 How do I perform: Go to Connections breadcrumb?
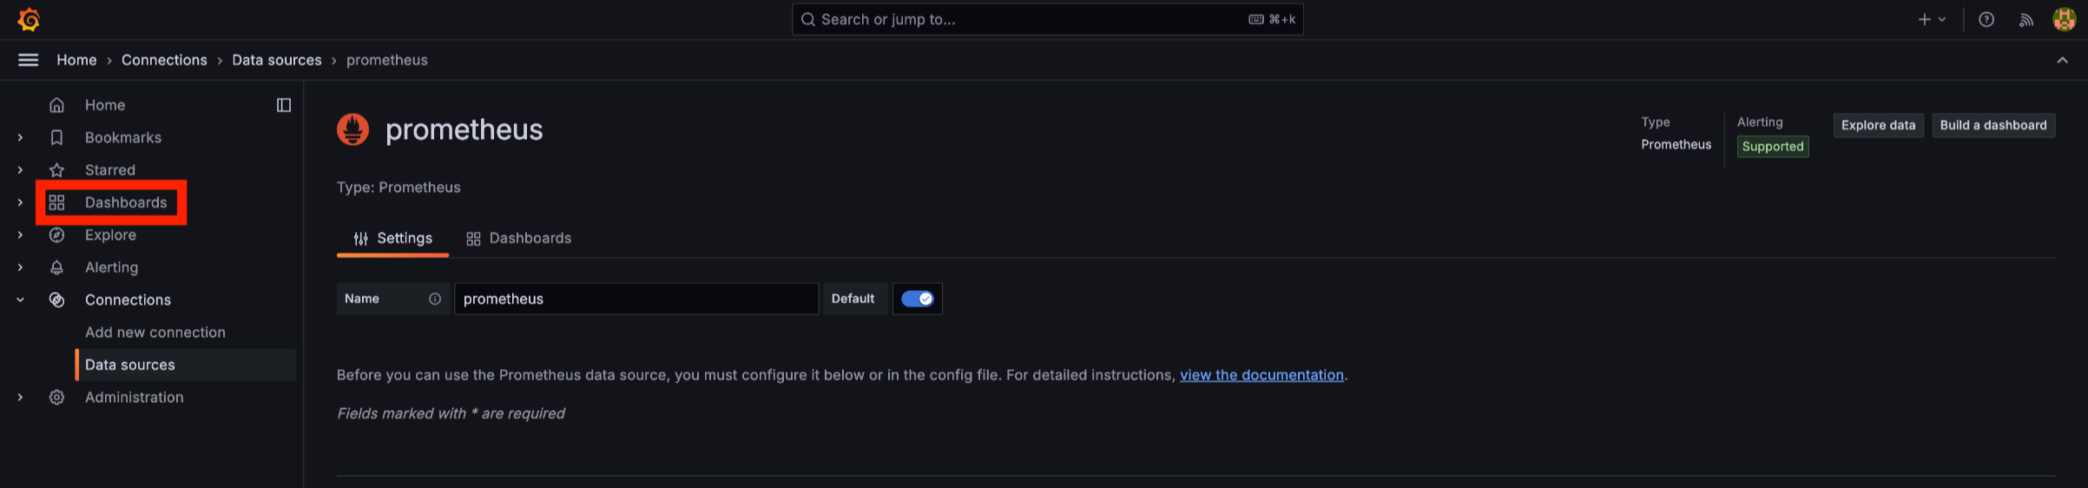click(x=164, y=60)
